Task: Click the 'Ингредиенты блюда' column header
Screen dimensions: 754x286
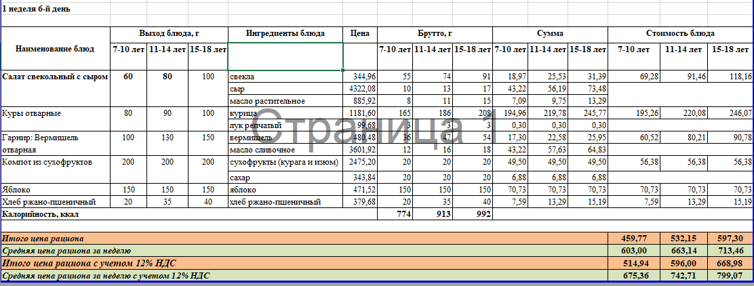Action: click(x=285, y=33)
